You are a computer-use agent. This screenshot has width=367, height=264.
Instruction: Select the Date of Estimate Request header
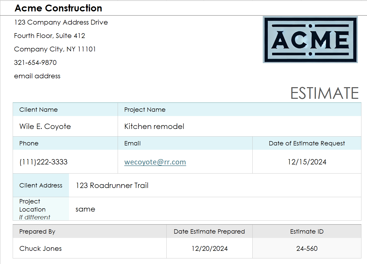click(x=307, y=143)
